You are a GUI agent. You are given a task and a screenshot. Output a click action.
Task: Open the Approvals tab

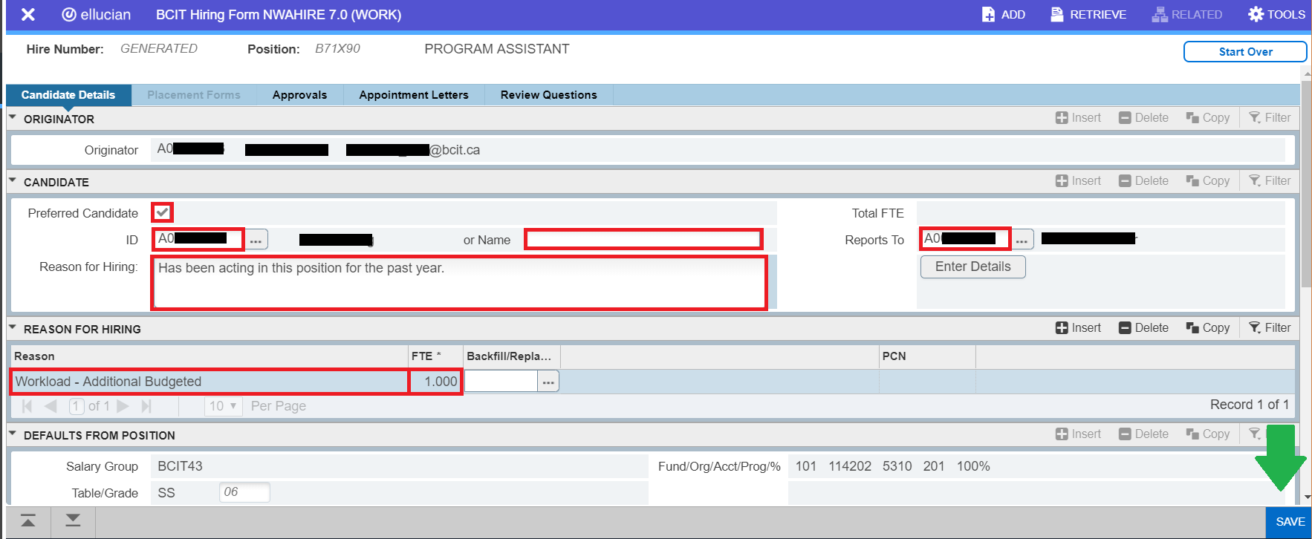coord(299,95)
